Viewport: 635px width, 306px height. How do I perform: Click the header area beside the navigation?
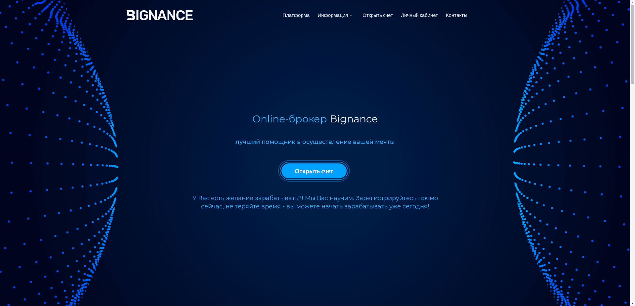coord(232,15)
